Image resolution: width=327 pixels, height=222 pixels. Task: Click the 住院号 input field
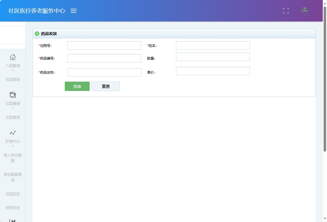tap(104, 45)
